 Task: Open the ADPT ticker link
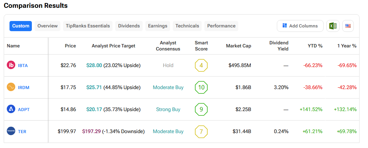tap(23, 109)
